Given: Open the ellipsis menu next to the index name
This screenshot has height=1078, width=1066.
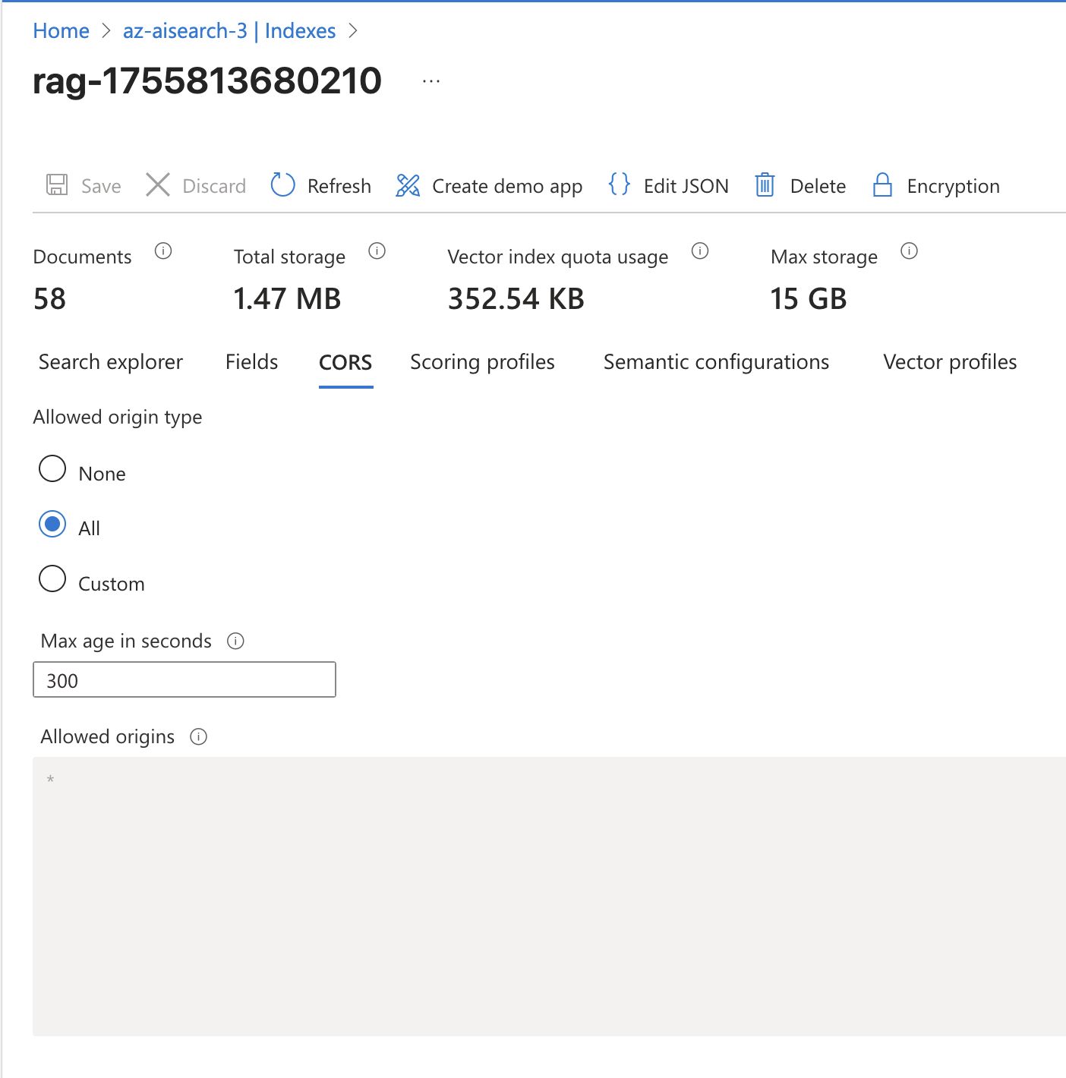Looking at the screenshot, I should pyautogui.click(x=430, y=81).
